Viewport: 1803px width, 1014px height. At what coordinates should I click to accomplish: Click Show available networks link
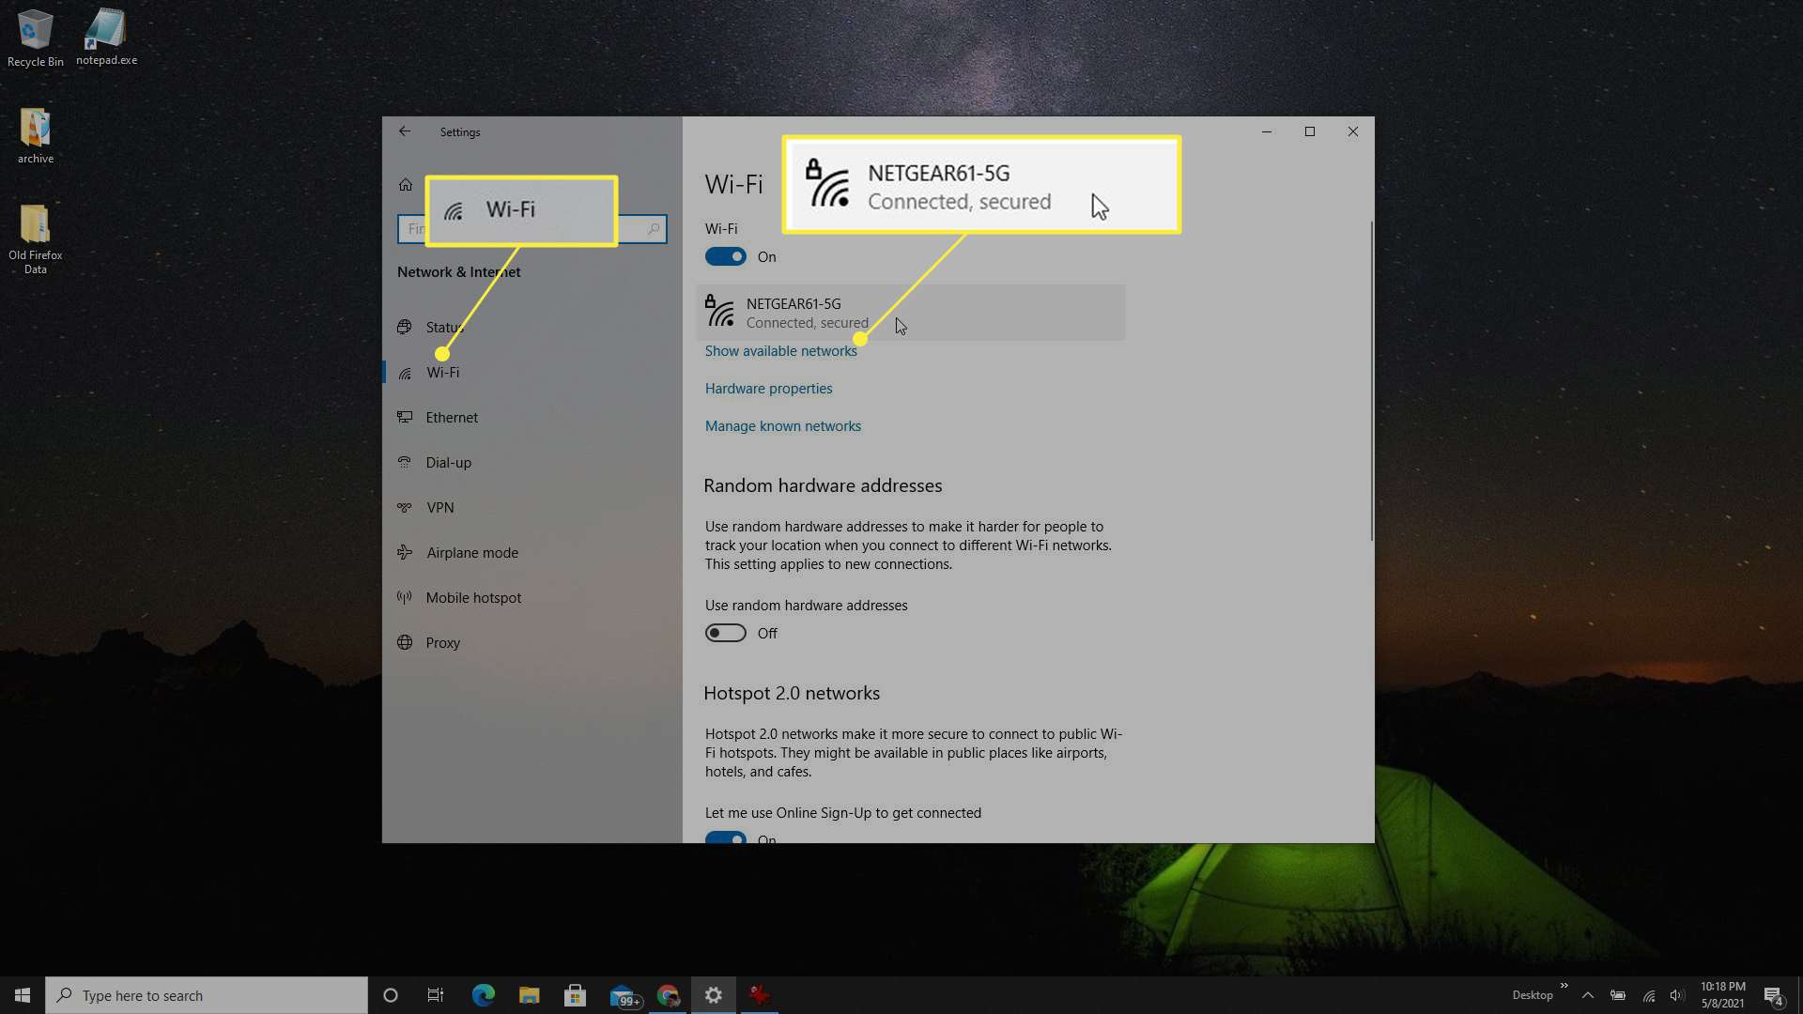click(x=781, y=350)
